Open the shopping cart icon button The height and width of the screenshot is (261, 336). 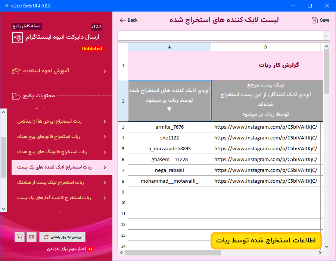click(x=20, y=237)
